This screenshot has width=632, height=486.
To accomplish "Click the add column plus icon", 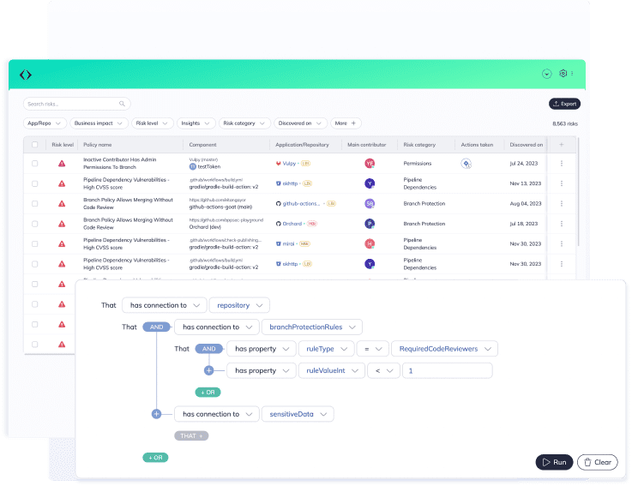I will click(x=562, y=145).
